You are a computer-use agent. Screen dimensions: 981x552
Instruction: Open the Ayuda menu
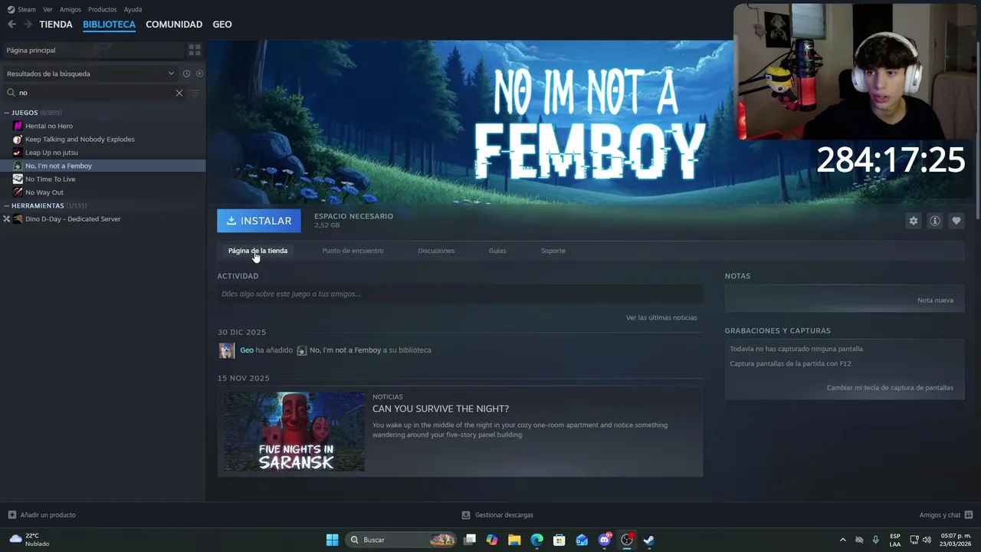click(x=133, y=9)
